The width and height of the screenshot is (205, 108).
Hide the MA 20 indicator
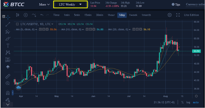[134, 29]
